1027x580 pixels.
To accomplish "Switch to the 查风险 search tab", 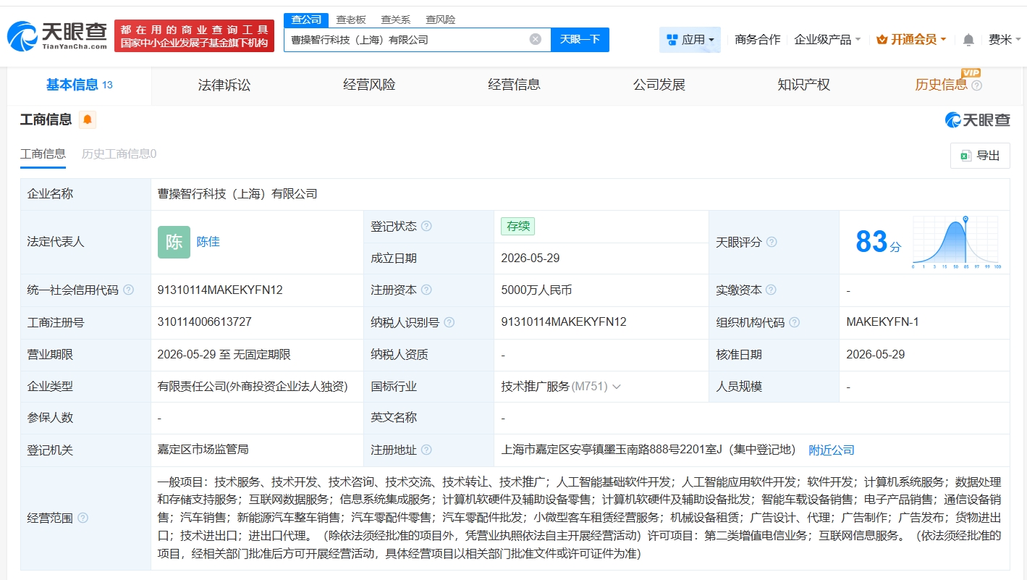I will click(x=441, y=20).
